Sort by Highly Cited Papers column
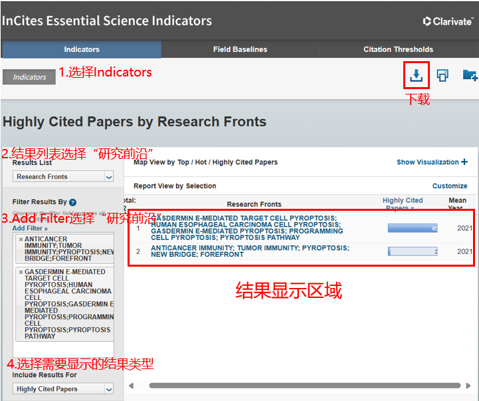The height and width of the screenshot is (401, 479). 403,203
